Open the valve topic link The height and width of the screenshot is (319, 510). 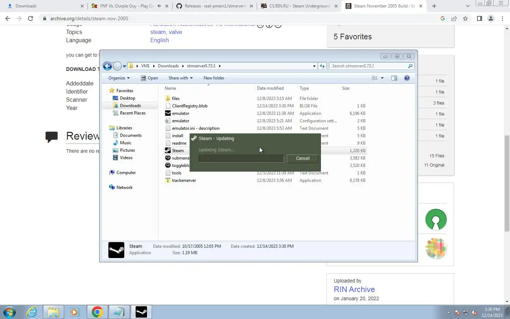click(175, 32)
